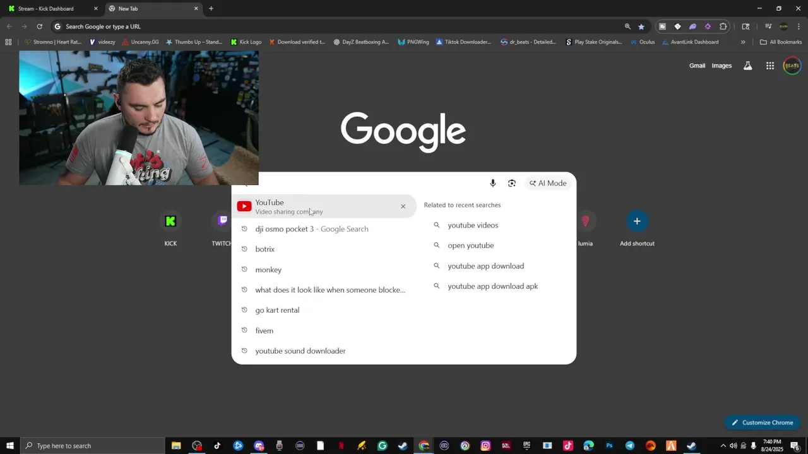
Task: Show hidden system tray icons
Action: (x=723, y=446)
